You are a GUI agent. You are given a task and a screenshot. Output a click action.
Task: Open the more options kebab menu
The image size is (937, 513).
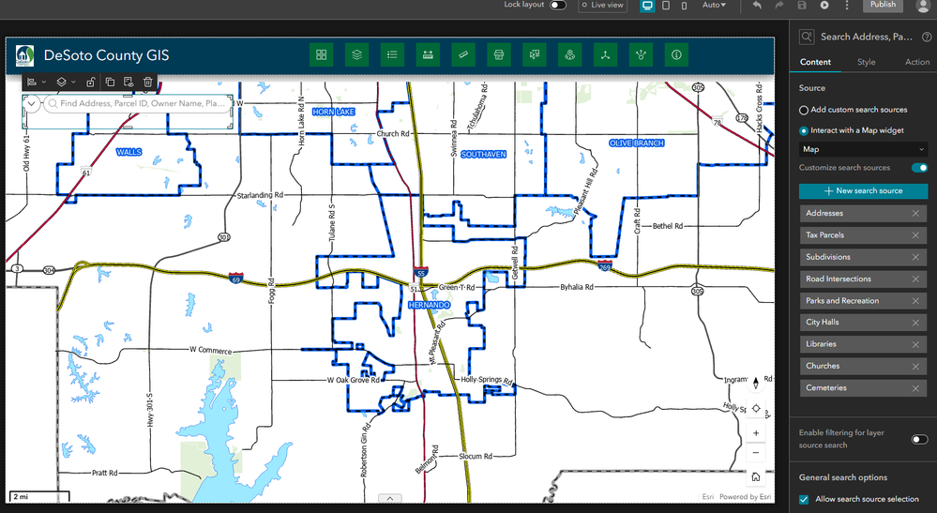point(847,6)
